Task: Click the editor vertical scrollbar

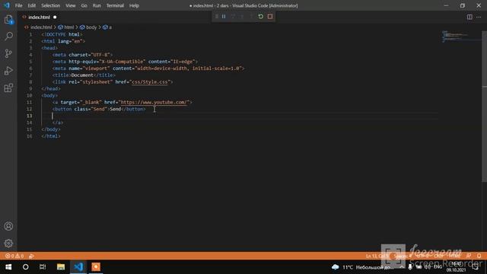Action: [484, 106]
